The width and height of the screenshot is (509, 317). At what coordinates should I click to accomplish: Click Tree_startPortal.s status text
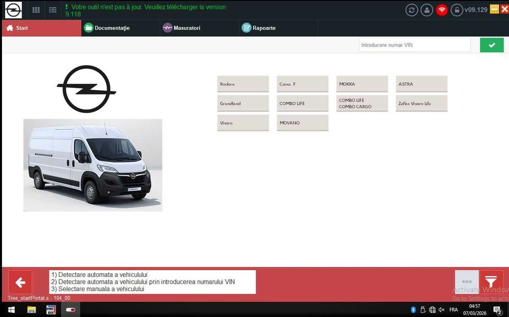(x=39, y=298)
